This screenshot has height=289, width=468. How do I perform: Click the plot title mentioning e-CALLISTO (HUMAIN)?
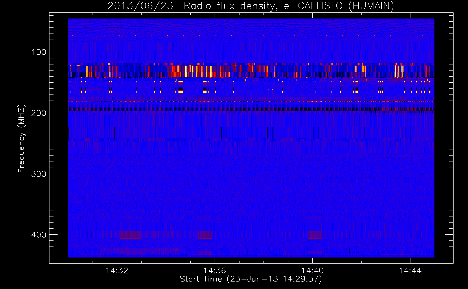251,6
